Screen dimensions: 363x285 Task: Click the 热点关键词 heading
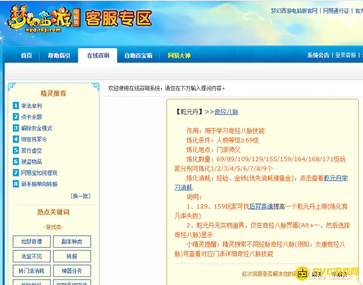coord(54,212)
